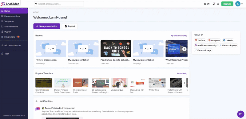Click the Integrations badge icon
This screenshot has height=119, width=246.
click(18, 37)
